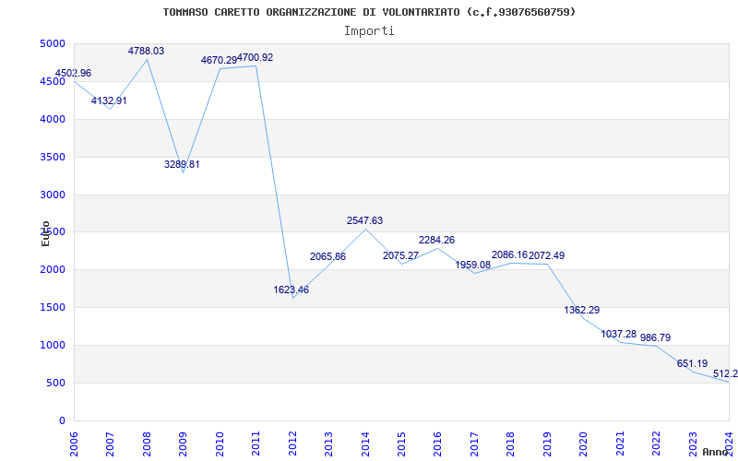Click the 651.19 data label
The image size is (738, 461).
click(692, 363)
